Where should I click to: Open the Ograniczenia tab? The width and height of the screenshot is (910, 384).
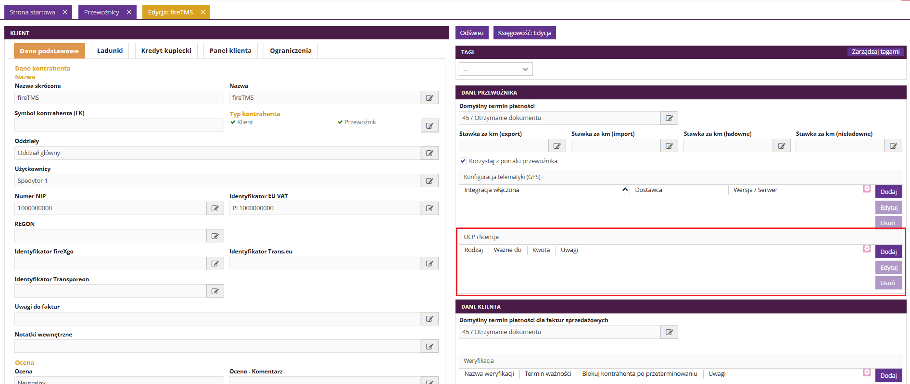tap(291, 50)
